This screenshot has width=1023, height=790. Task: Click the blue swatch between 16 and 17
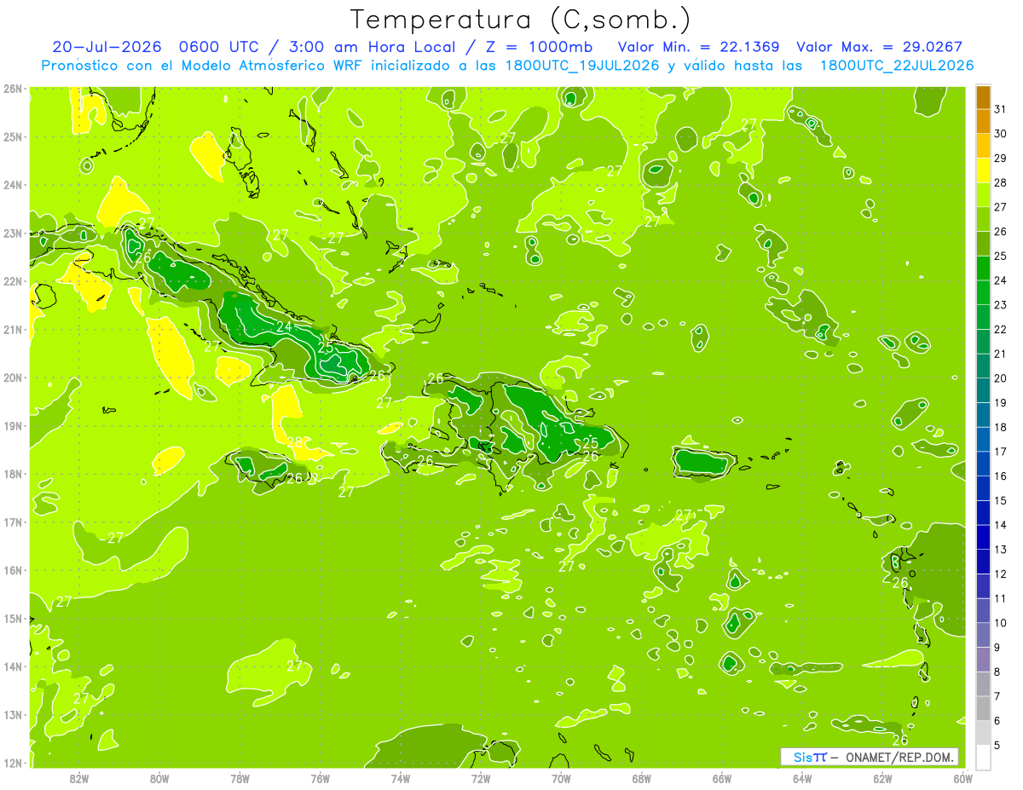pyautogui.click(x=983, y=464)
